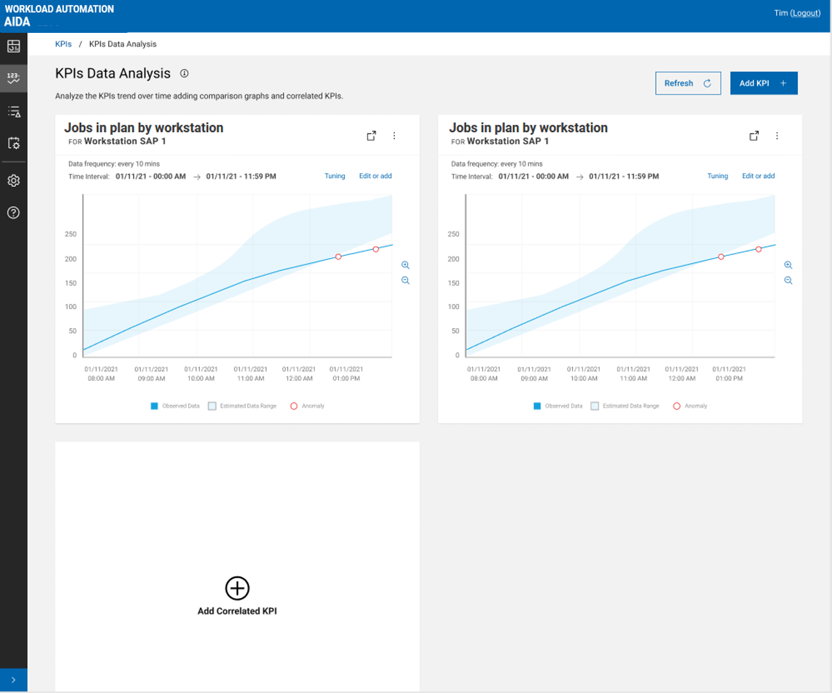Click the Add Correlated KPI card
Image resolution: width=832 pixels, height=693 pixels.
(237, 596)
